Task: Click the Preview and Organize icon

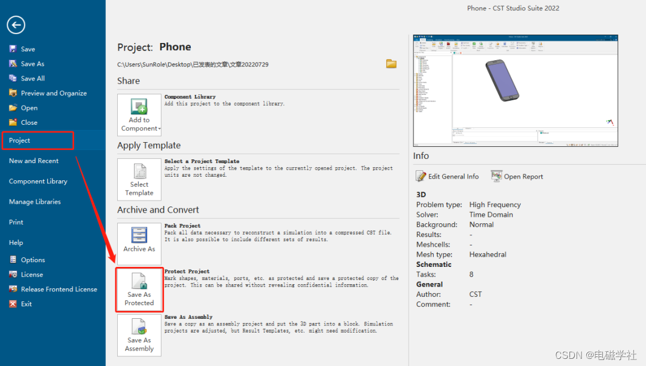Action: (x=13, y=93)
